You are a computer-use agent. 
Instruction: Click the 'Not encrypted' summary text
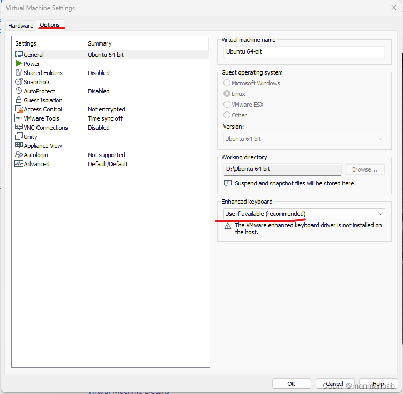[107, 109]
